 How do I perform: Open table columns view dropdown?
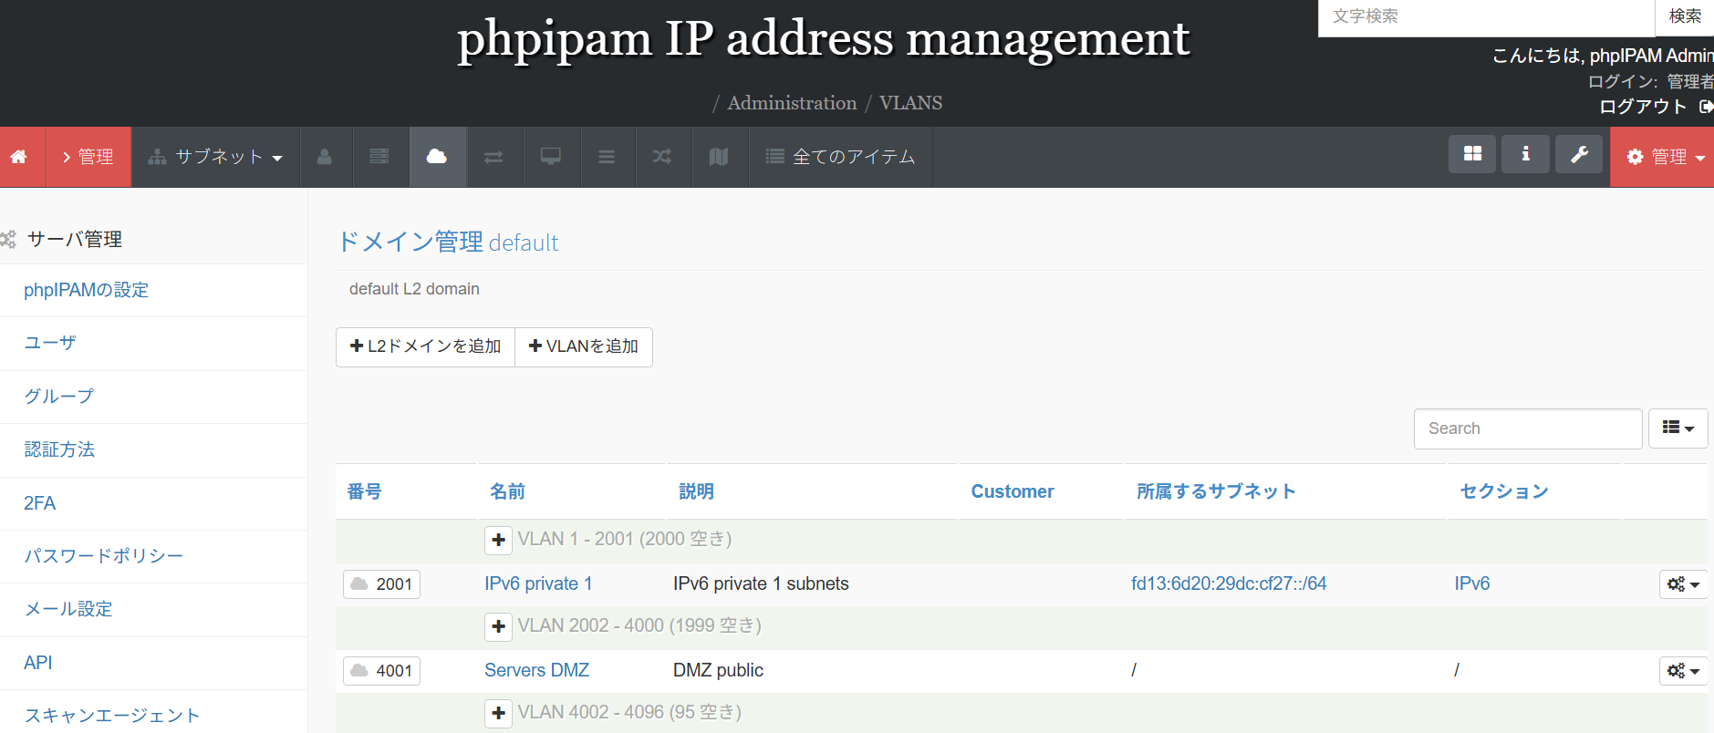(1678, 428)
